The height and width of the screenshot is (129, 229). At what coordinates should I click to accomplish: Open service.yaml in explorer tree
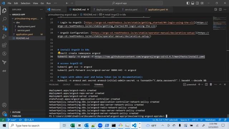[24, 30]
